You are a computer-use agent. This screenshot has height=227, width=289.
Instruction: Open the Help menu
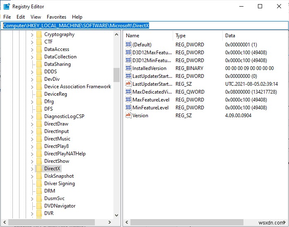pyautogui.click(x=77, y=17)
